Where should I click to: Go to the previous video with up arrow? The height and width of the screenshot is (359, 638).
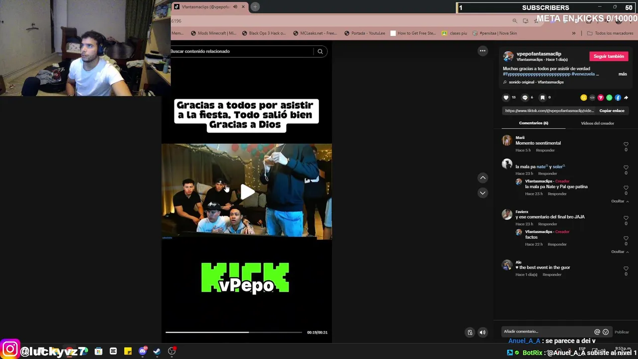[482, 178]
